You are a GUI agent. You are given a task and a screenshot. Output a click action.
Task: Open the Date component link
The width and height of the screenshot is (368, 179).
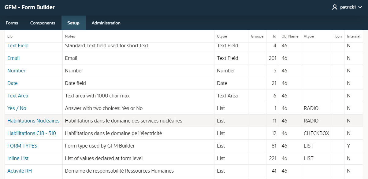[x=13, y=83]
